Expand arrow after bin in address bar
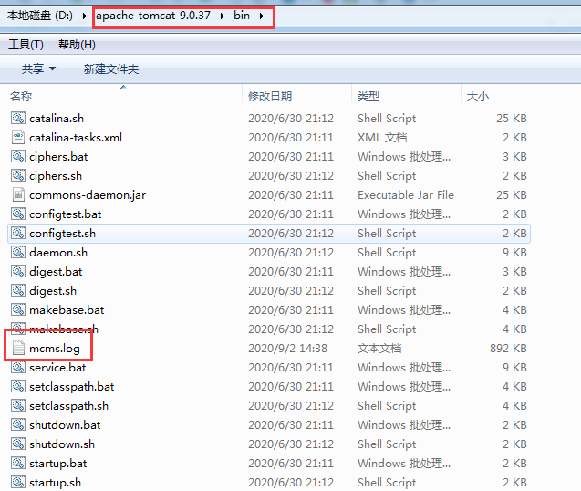581x491 pixels. coord(263,16)
